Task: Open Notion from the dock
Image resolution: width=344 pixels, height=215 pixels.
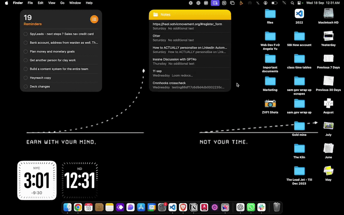Action: click(193, 207)
